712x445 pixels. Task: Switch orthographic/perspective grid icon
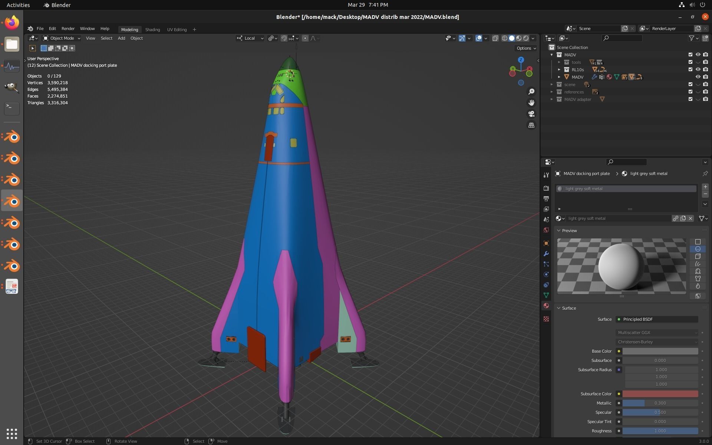pos(531,125)
